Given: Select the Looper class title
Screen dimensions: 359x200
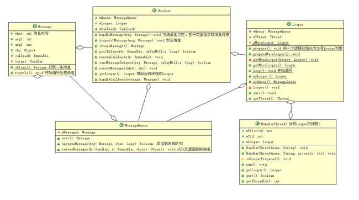Looking at the screenshot, I should coord(298,24).
